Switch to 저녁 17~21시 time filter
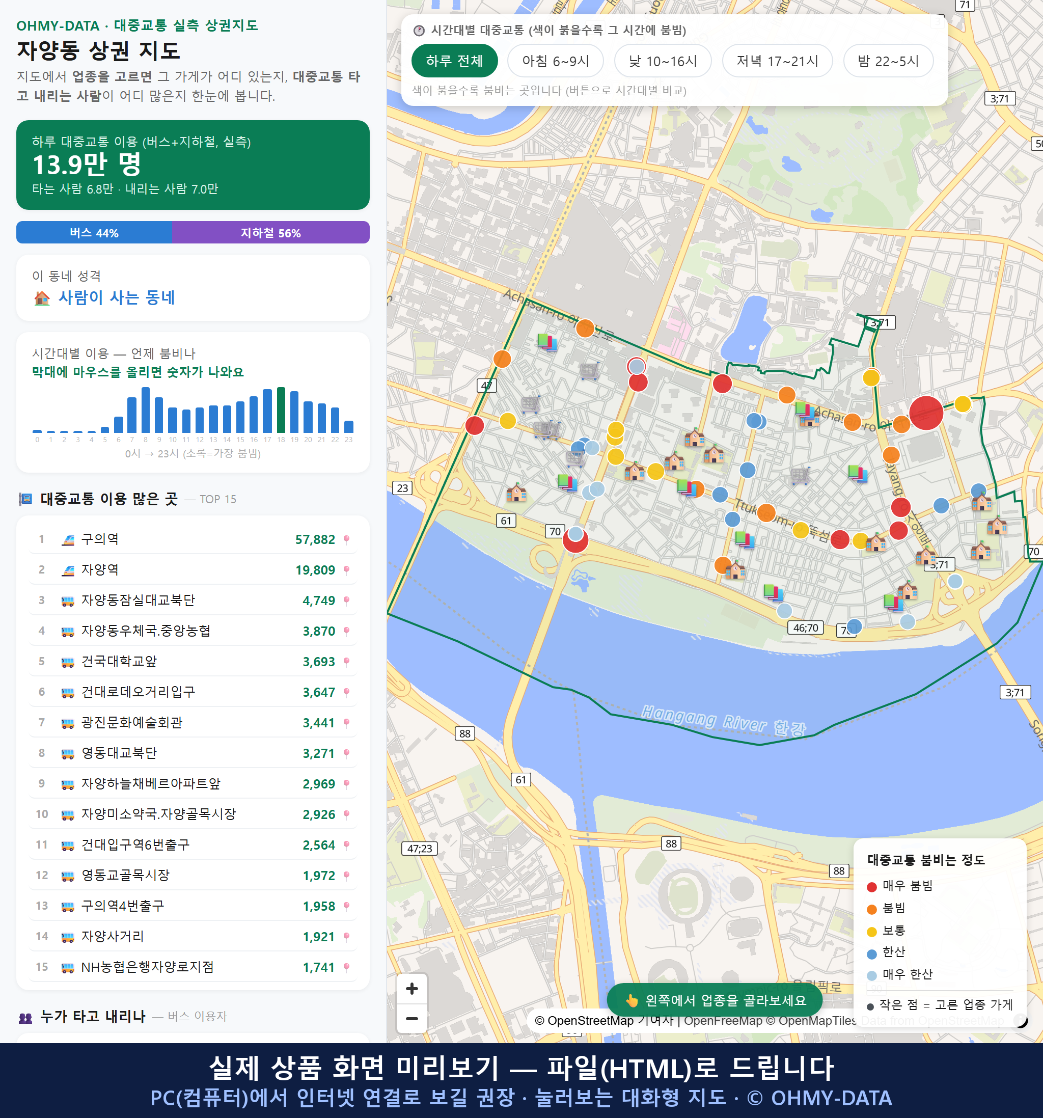 click(777, 61)
